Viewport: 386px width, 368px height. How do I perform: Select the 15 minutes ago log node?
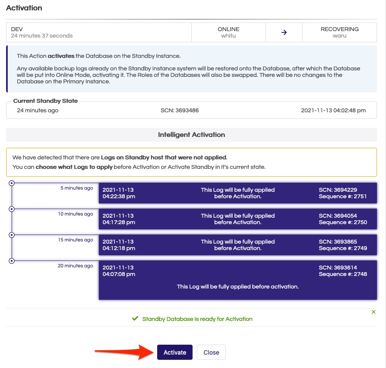click(11, 235)
